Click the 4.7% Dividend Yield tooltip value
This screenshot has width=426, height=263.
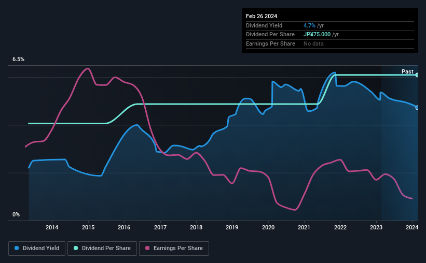click(x=309, y=25)
